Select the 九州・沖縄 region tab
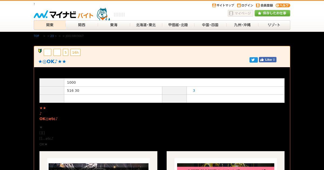 pos(242,25)
